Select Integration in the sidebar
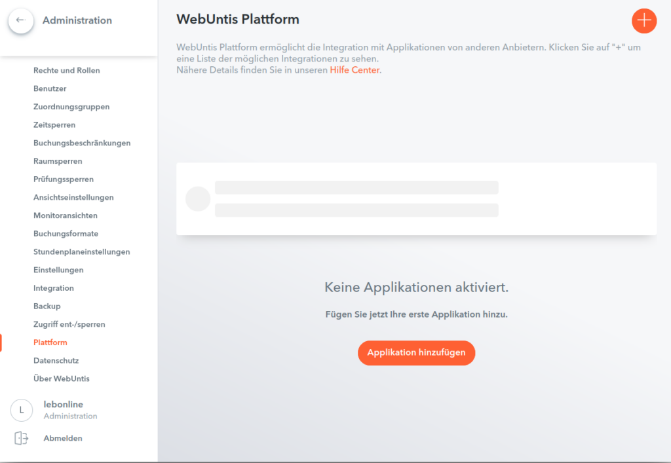 (54, 288)
